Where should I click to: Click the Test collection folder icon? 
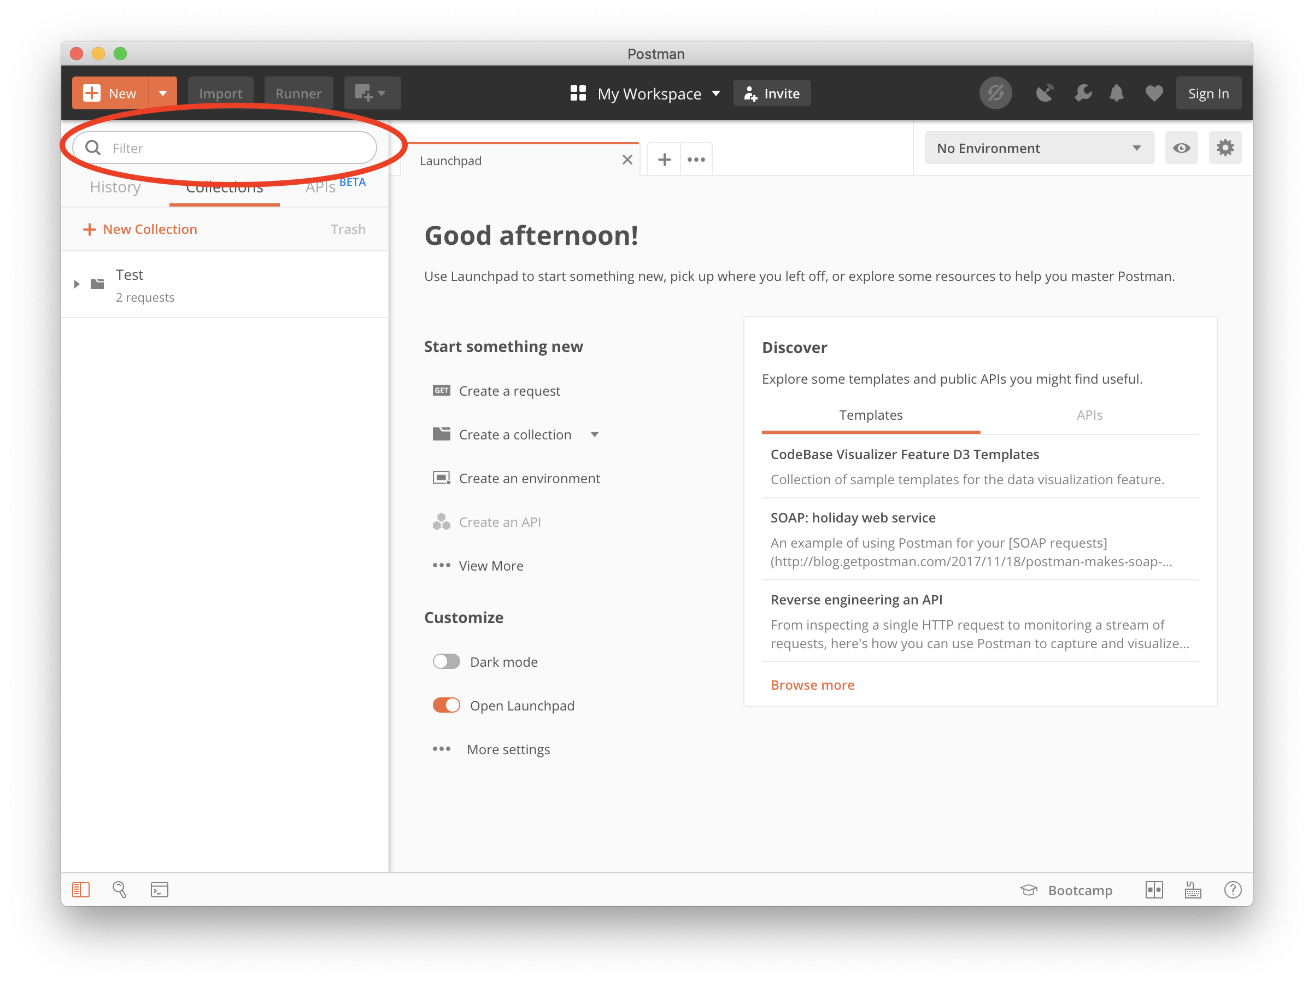click(x=97, y=284)
